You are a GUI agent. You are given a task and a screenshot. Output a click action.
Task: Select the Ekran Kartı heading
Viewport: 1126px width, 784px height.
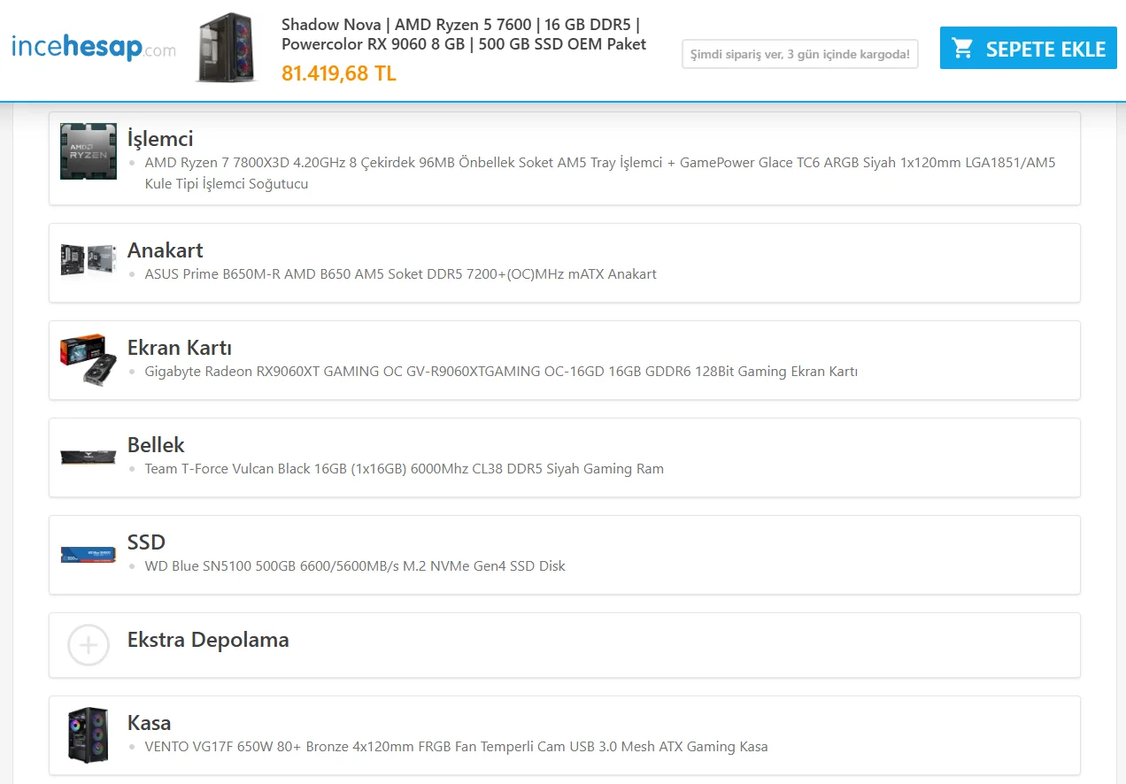180,348
